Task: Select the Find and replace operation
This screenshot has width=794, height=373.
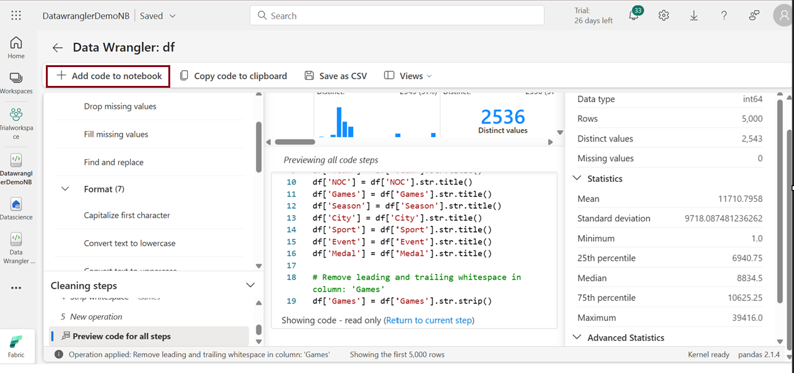Action: (114, 162)
